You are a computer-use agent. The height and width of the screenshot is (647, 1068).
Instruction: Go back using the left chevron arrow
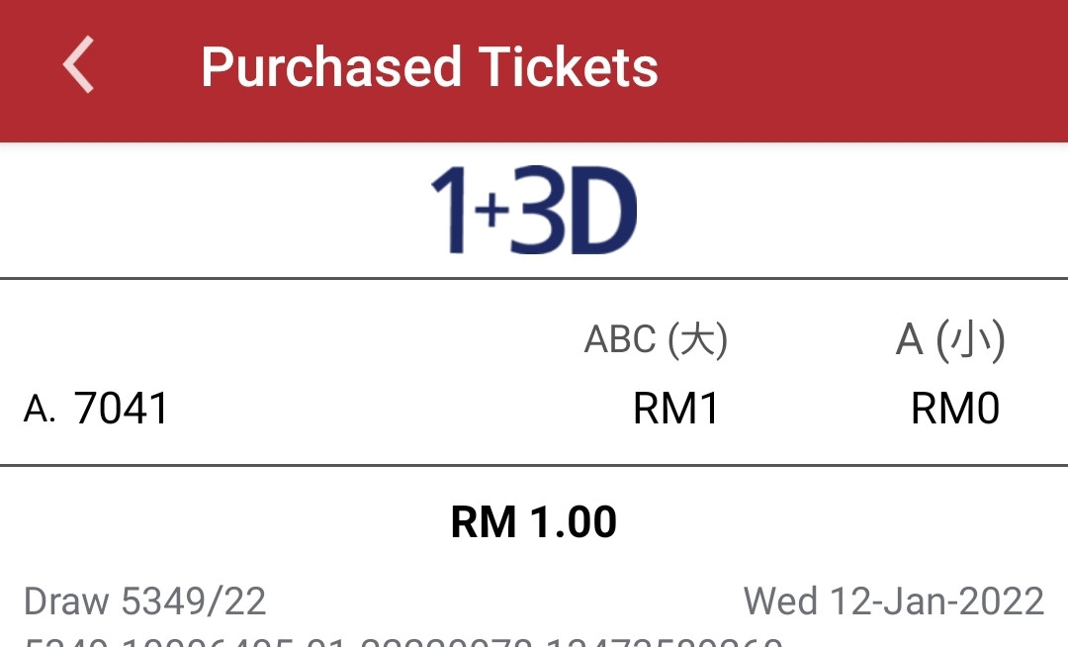click(78, 64)
